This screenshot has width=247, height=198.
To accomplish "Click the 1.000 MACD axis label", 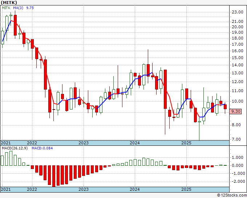I will pos(238,157).
